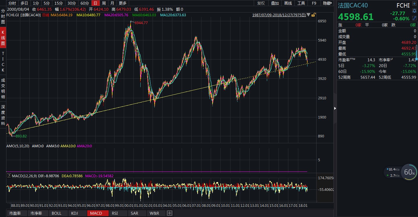The height and width of the screenshot is (217, 418).
Task: Switch to 多日 multi-day period
Action: (x=24, y=3)
